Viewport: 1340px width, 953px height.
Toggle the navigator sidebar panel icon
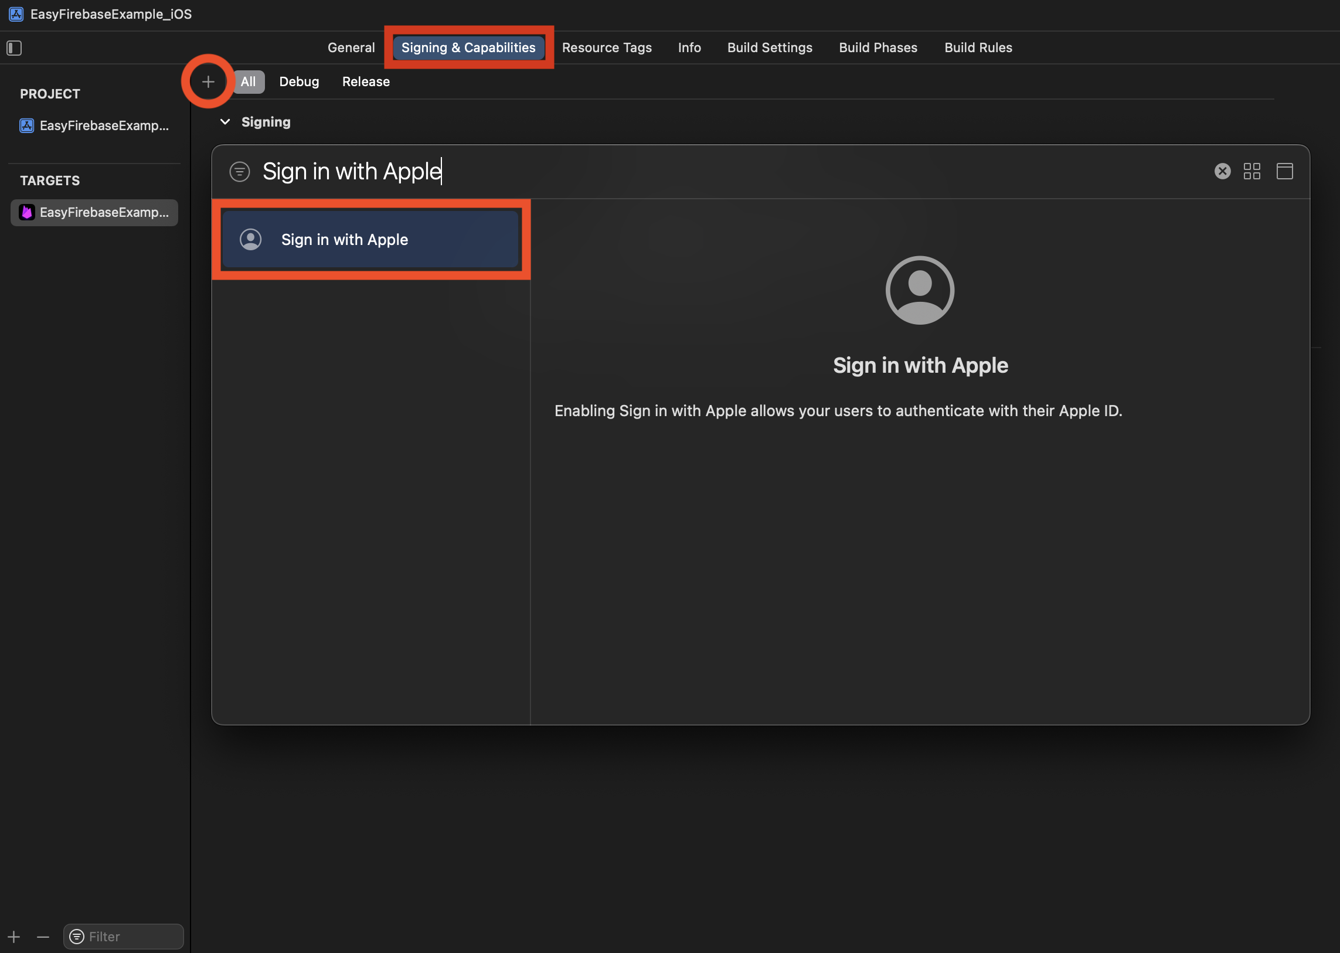(14, 47)
